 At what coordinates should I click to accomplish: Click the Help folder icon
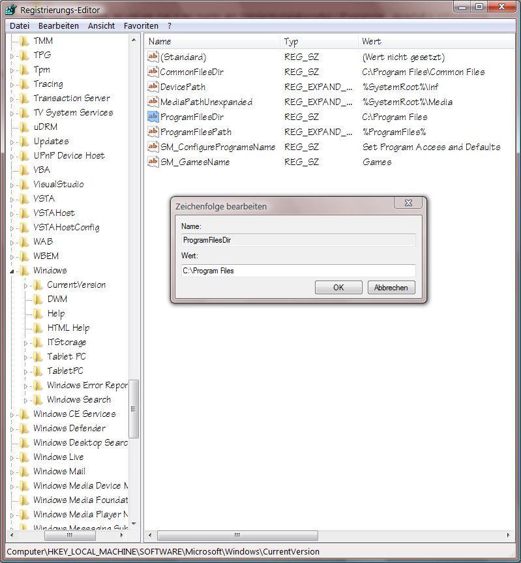[x=38, y=314]
